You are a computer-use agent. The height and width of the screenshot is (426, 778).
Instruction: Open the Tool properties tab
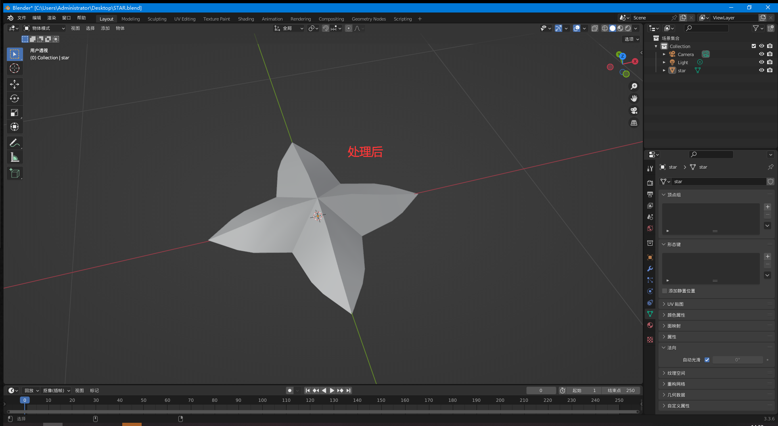point(650,169)
